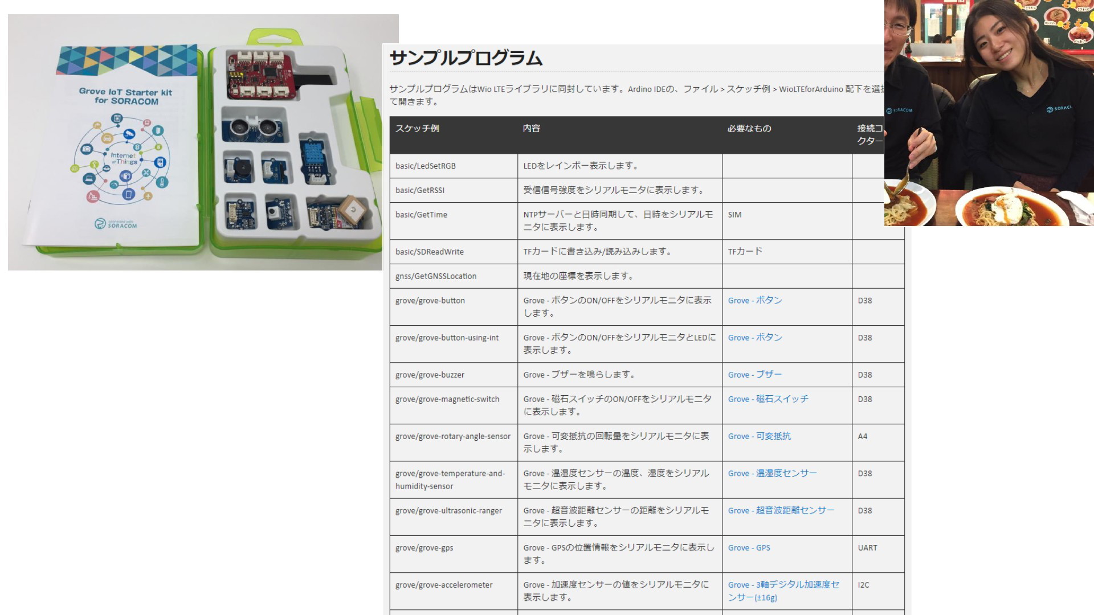Select the grove/grove-accelerometer cell
The width and height of the screenshot is (1094, 615).
(454, 592)
